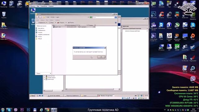This screenshot has height=112, width=199.
Task: Open the explorer help icon
Action: [x=116, y=23]
